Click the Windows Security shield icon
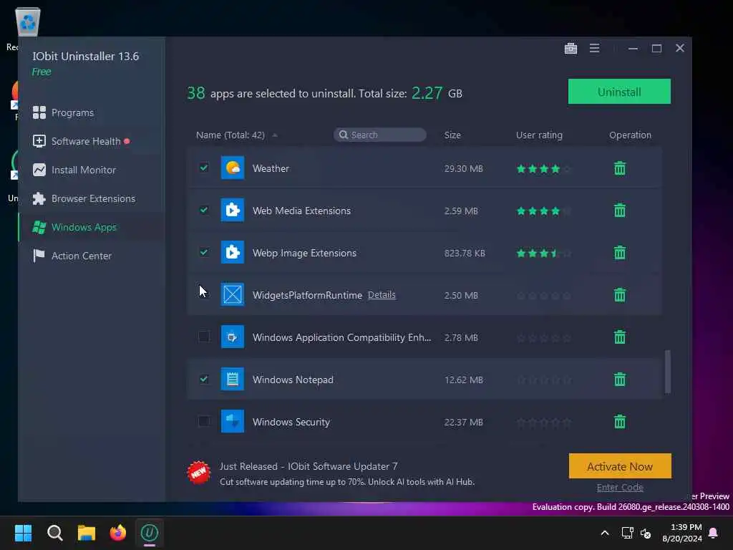This screenshot has height=550, width=733. [x=233, y=421]
